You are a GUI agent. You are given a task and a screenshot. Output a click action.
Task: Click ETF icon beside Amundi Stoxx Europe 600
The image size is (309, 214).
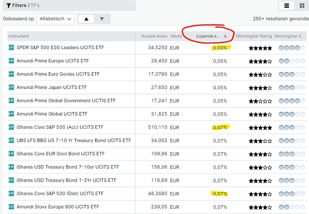tap(11, 207)
